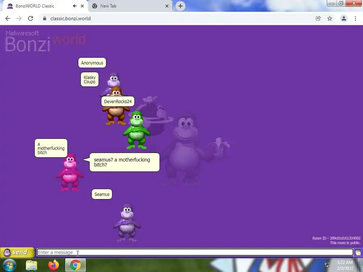
Task: Click the Room ID text
Action: pyautogui.click(x=336, y=238)
